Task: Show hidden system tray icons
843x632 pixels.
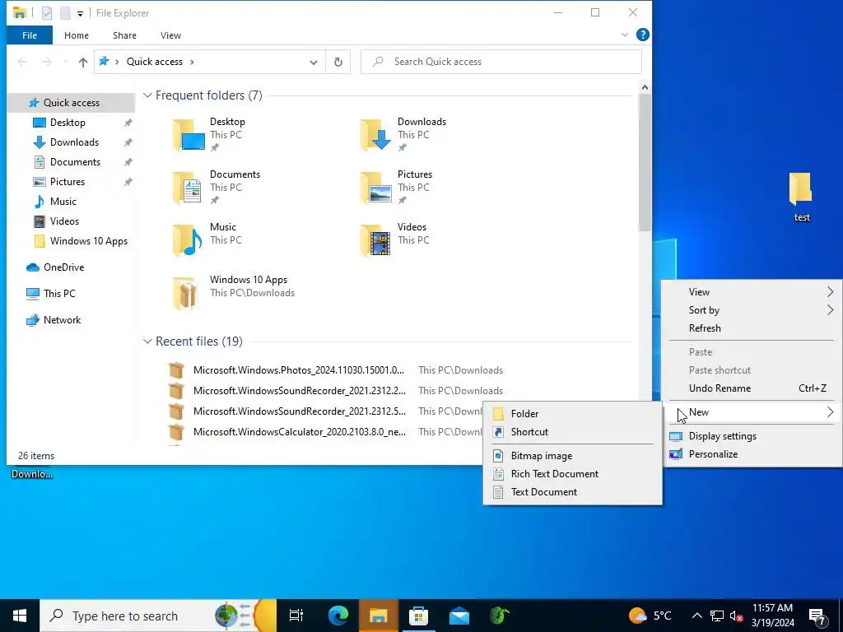Action: click(696, 616)
